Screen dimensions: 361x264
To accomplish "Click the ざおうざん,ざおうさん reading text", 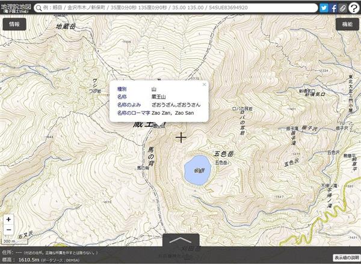I will click(x=176, y=105).
